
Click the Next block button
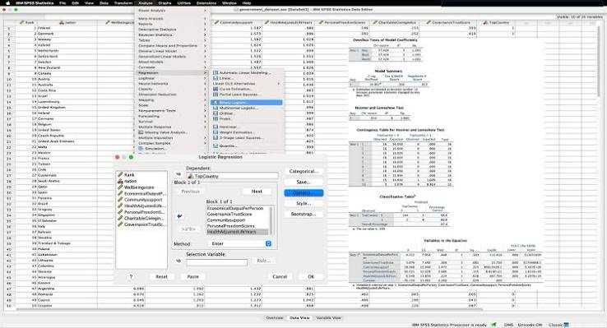(x=257, y=192)
